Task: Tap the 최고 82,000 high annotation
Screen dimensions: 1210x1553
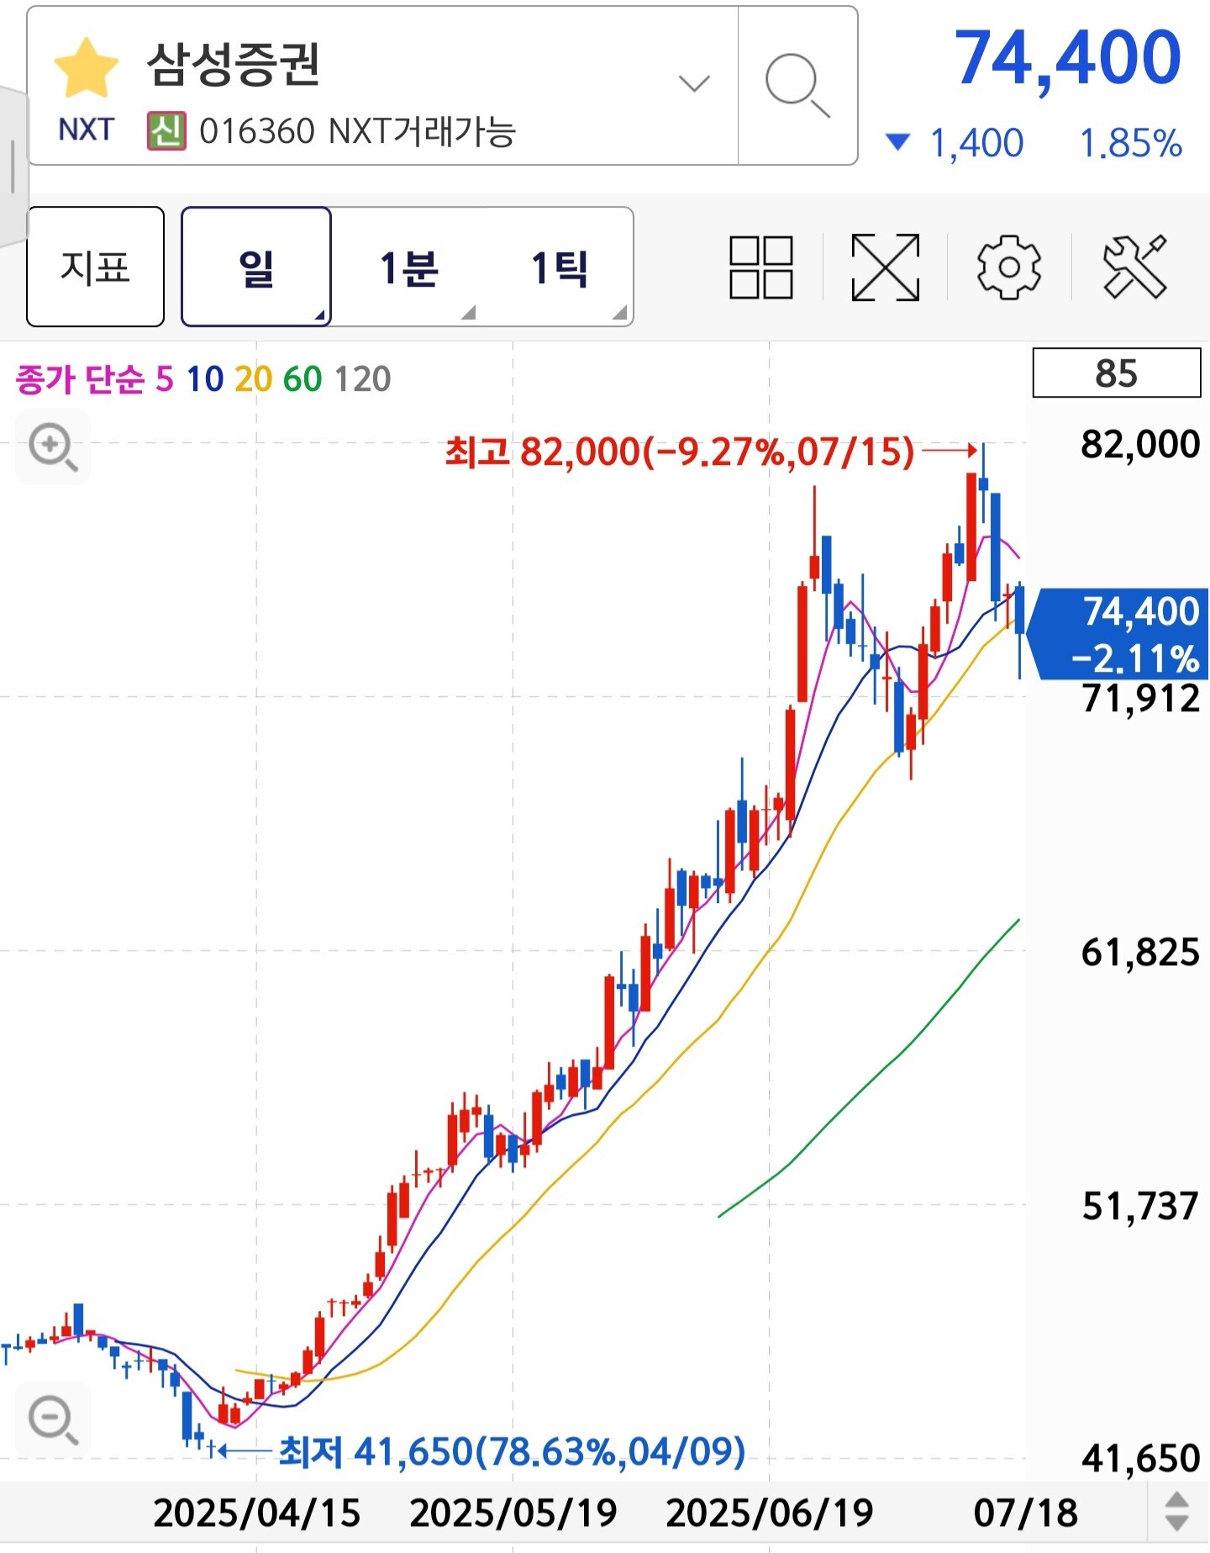Action: point(679,452)
